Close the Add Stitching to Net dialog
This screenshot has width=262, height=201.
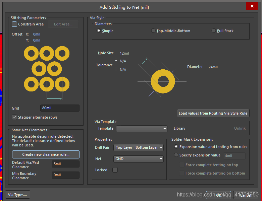(x=252, y=6)
